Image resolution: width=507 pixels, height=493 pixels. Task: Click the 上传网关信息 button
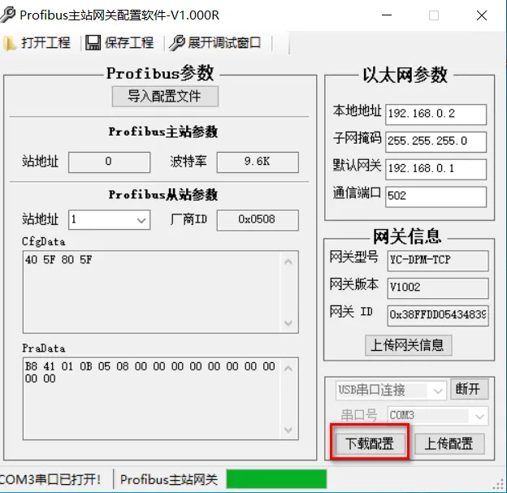point(408,345)
